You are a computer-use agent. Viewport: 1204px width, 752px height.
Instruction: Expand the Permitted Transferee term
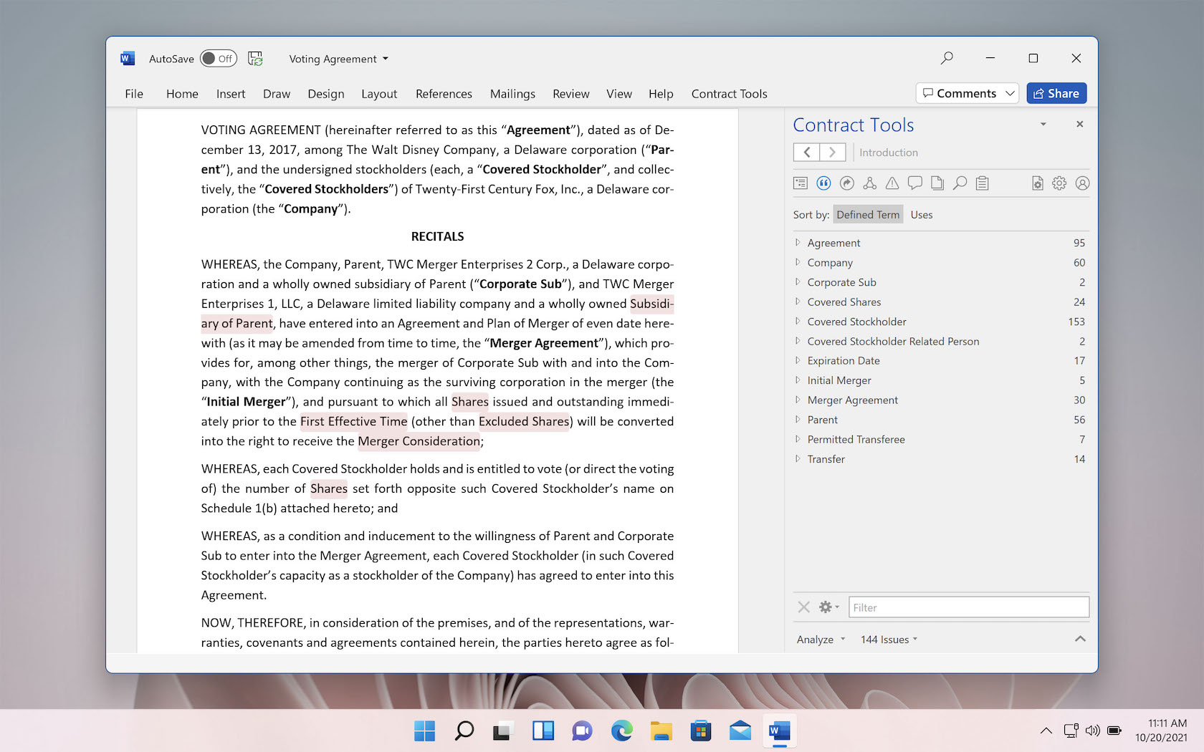798,439
